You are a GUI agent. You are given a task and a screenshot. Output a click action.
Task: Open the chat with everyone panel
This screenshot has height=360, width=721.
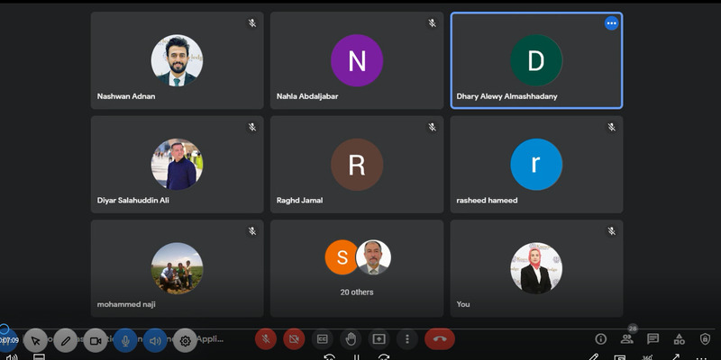point(653,339)
